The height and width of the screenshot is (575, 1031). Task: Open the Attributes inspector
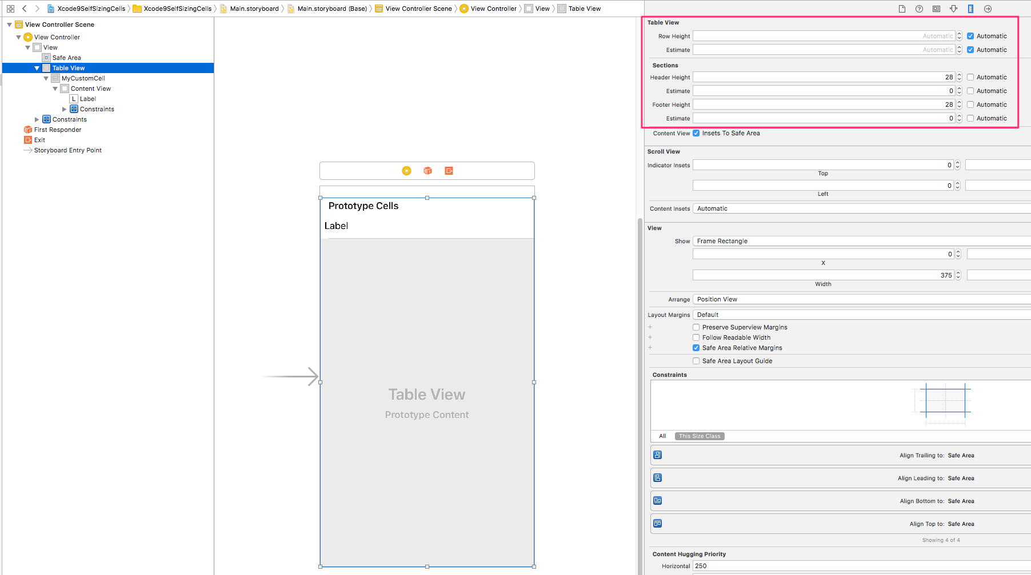[x=953, y=9]
